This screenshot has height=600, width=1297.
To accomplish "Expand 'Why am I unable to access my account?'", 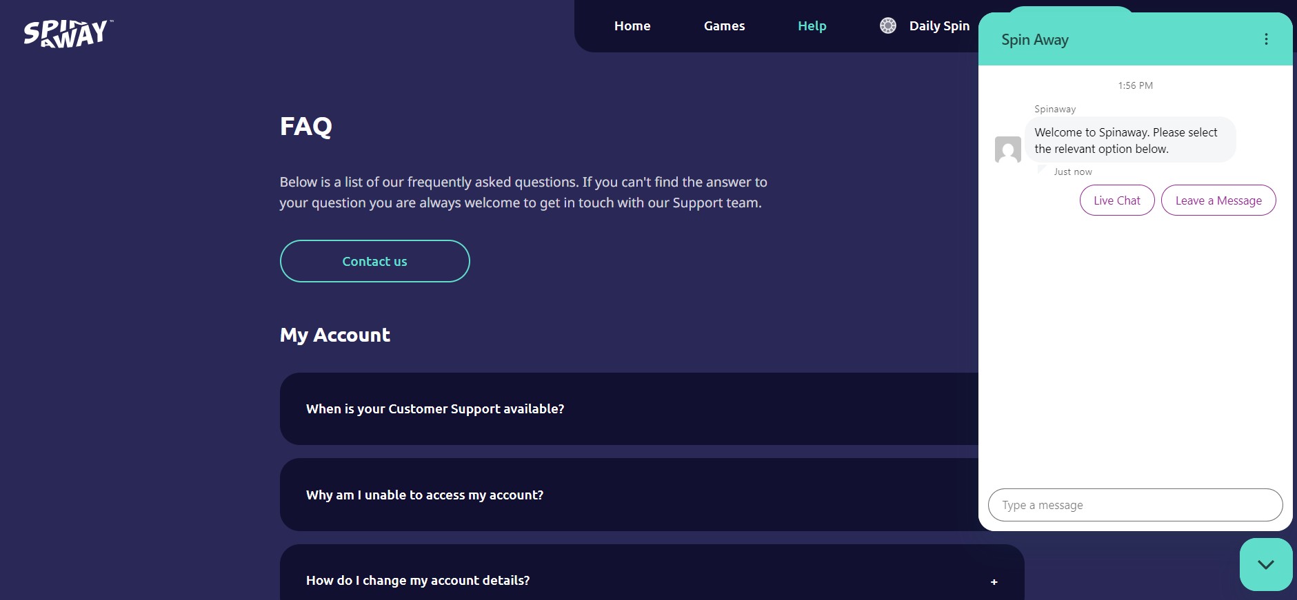I will click(x=629, y=495).
